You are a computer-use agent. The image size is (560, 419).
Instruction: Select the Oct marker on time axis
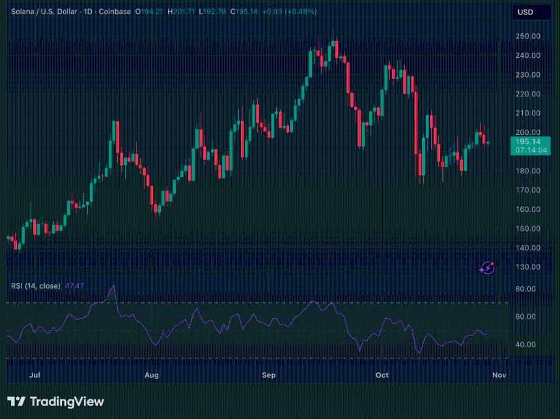tap(382, 375)
